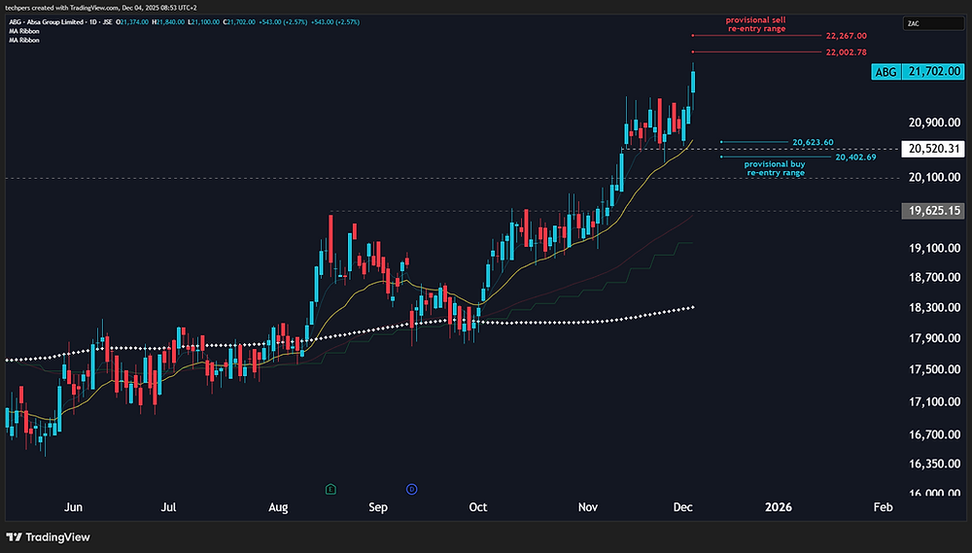Click the second 'MA Ribbon' indicator legend
Screen dimensions: 972x553
pos(24,40)
